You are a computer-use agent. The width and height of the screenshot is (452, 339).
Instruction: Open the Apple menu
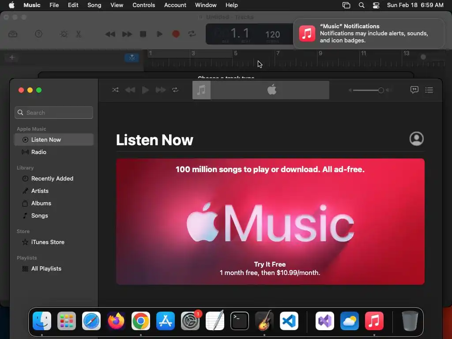[11, 5]
